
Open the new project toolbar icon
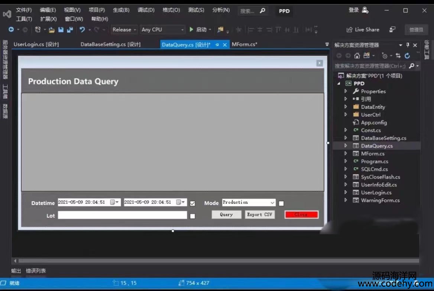[38, 30]
